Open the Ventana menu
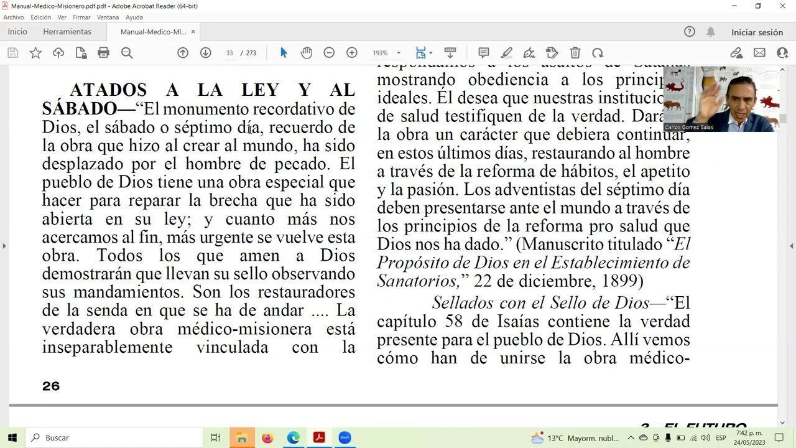This screenshot has height=448, width=796. pyautogui.click(x=108, y=17)
